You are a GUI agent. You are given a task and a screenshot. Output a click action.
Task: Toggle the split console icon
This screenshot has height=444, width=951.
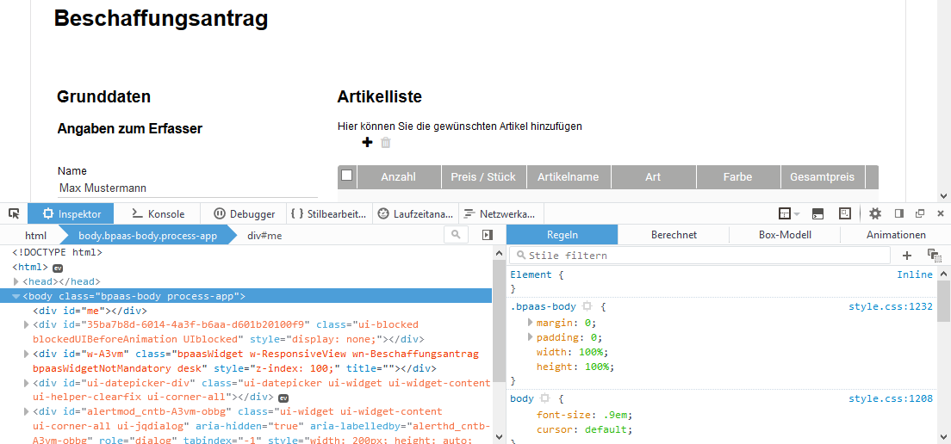(817, 213)
